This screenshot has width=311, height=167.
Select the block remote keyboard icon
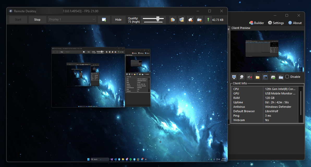[x=199, y=20]
